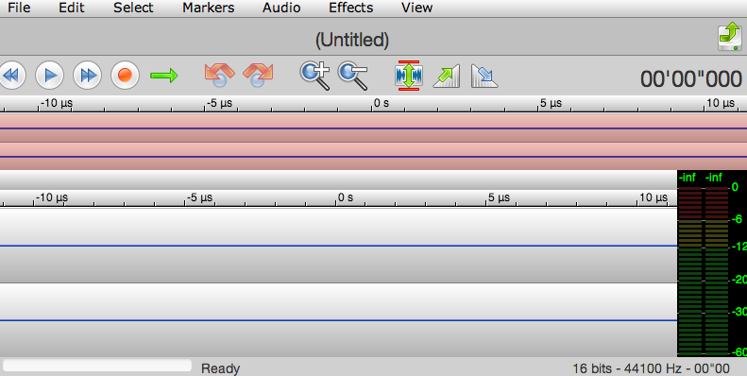
Task: Open the Effects menu
Action: (x=351, y=8)
